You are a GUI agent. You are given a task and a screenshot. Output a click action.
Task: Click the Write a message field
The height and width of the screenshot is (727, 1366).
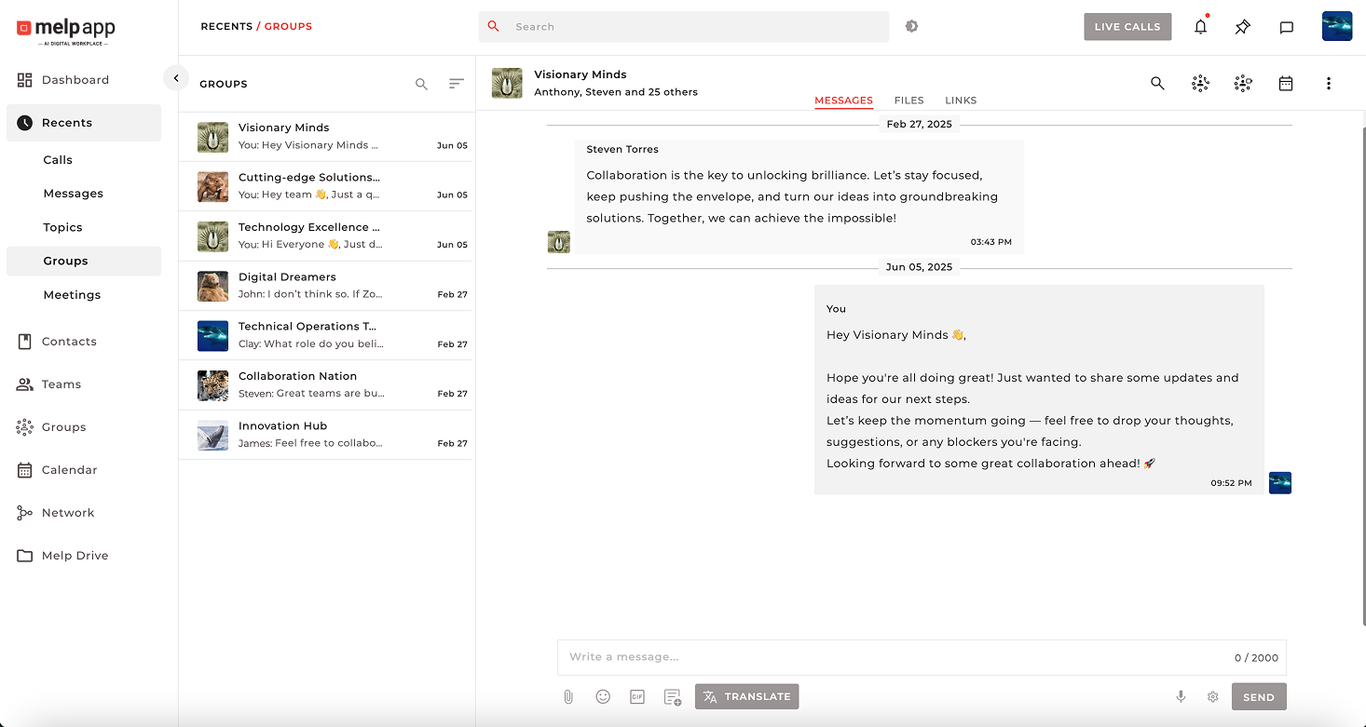click(x=885, y=657)
